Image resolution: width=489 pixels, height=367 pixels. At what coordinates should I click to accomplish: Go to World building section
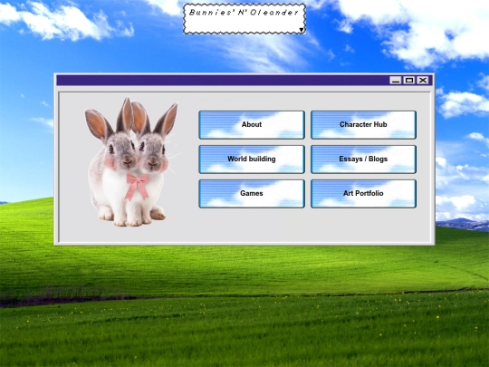point(252,159)
